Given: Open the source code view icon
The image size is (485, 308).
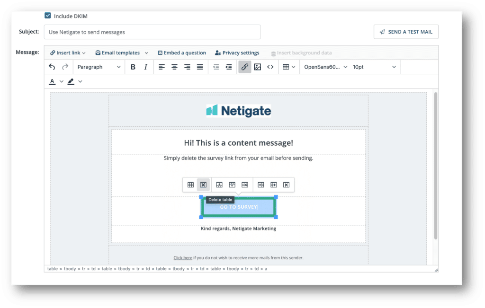Looking at the screenshot, I should coord(270,67).
